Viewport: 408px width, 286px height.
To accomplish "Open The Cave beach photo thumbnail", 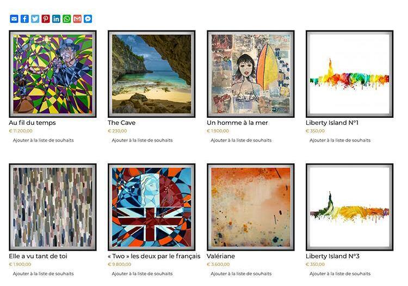I will [151, 74].
